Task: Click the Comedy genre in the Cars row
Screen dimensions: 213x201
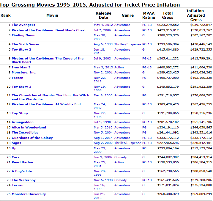Action: (121, 157)
